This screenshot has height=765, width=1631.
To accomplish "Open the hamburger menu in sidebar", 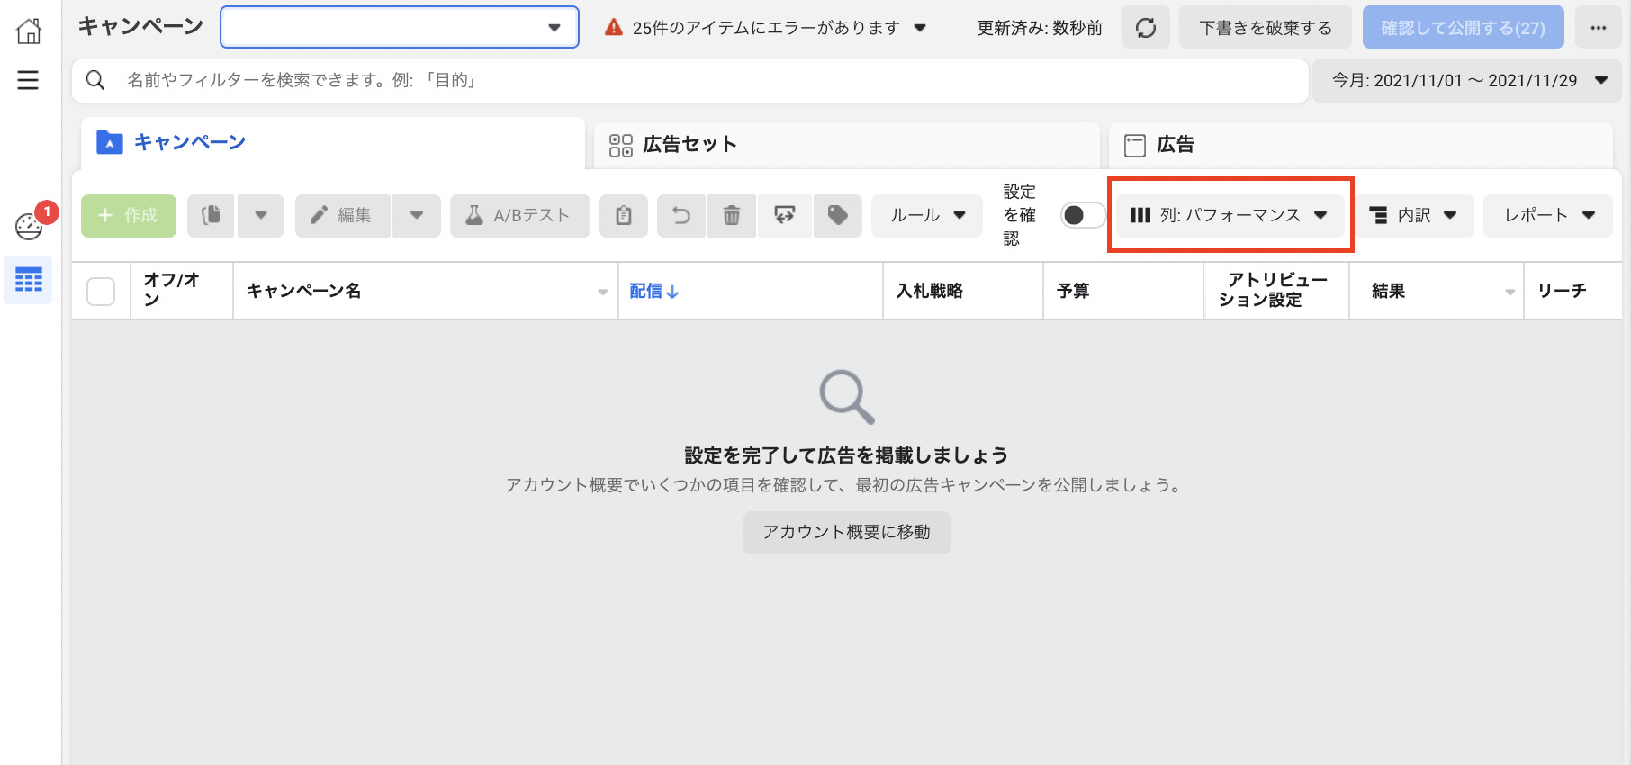I will 28,80.
